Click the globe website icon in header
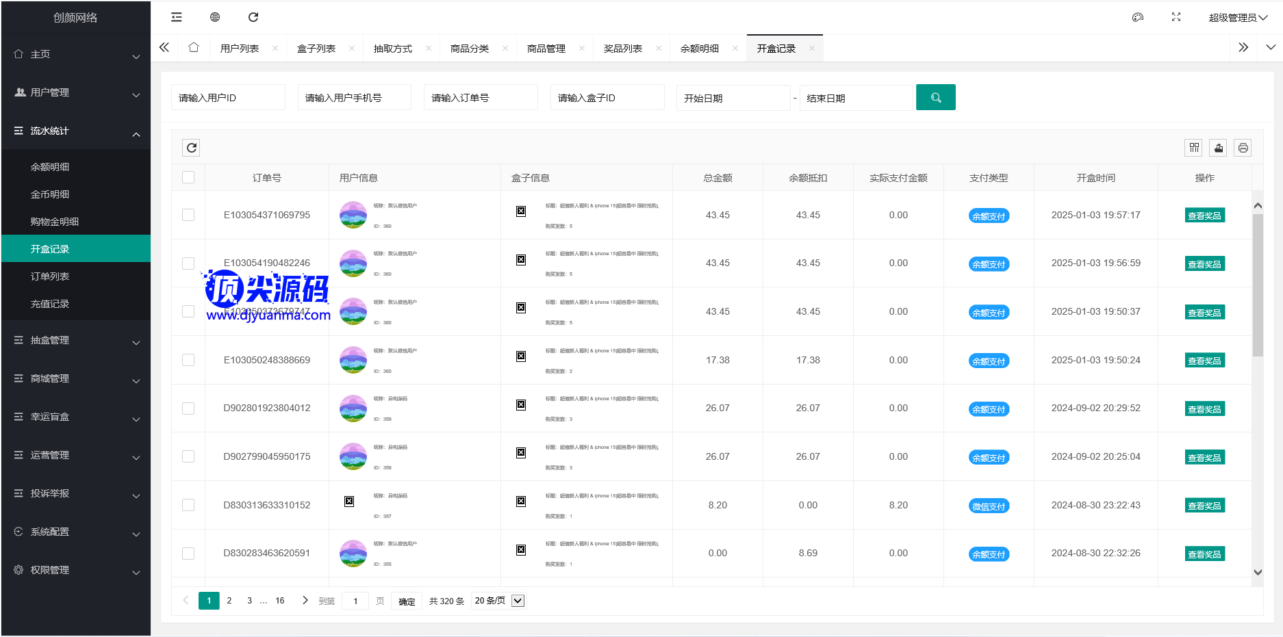The height and width of the screenshot is (637, 1283). coord(215,17)
